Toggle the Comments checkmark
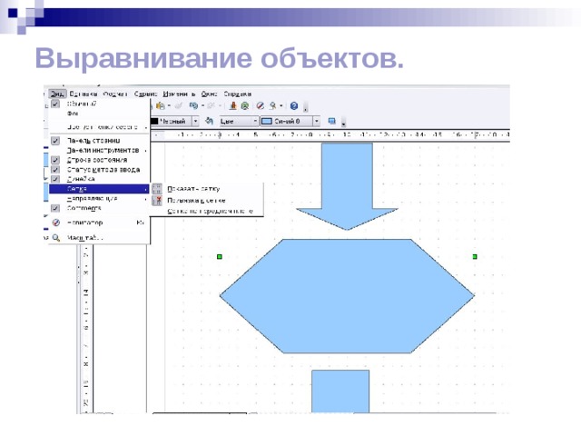This screenshot has width=581, height=436. (x=55, y=208)
